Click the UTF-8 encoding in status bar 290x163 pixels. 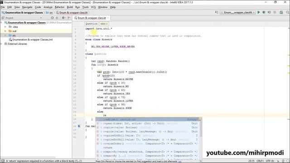click(270, 161)
